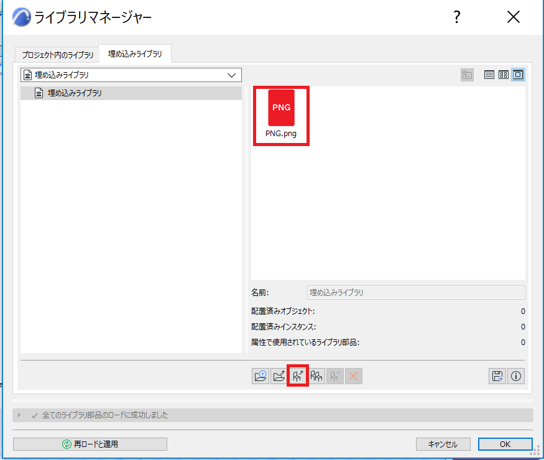Click the add object to embedded library icon

click(x=298, y=376)
